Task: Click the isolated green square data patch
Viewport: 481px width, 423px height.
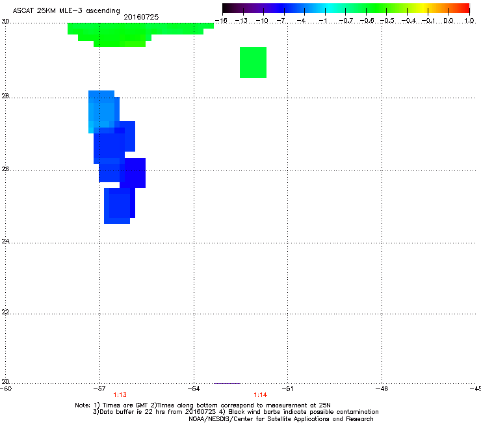Action: tap(253, 62)
